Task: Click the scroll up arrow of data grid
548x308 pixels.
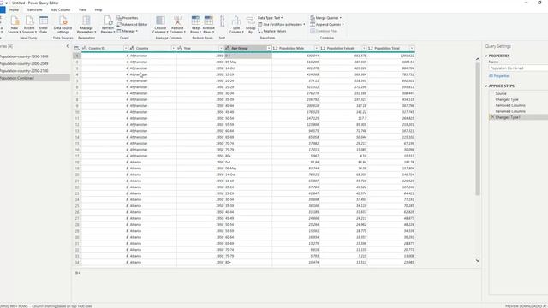Action: [478, 59]
